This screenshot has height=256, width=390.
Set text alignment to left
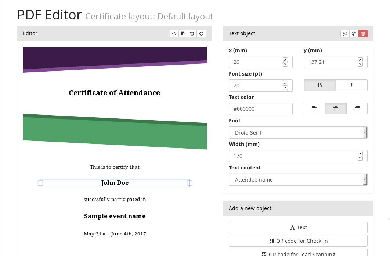(314, 109)
